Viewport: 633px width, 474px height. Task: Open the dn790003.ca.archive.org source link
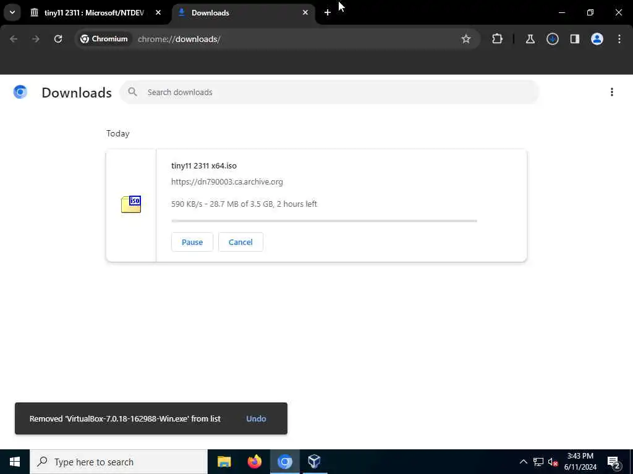coord(227,182)
